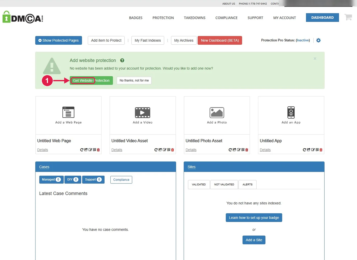Share the Untitled App item
357x260 pixels.
(309, 150)
